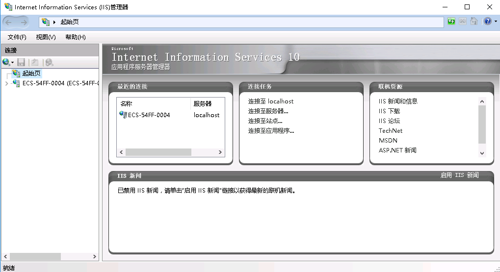Viewport: 500px width, 272px height.
Task: Click the home icon in toolbar
Action: 474,22
